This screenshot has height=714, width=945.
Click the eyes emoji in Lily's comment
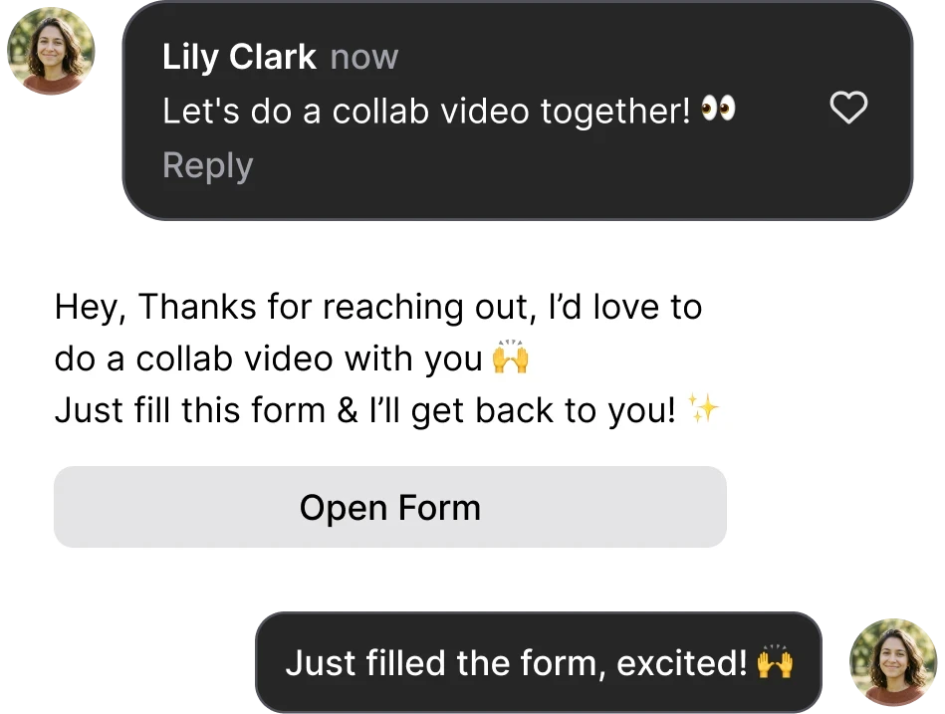[718, 109]
